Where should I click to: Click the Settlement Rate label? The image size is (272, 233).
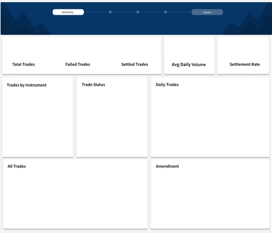click(x=245, y=64)
